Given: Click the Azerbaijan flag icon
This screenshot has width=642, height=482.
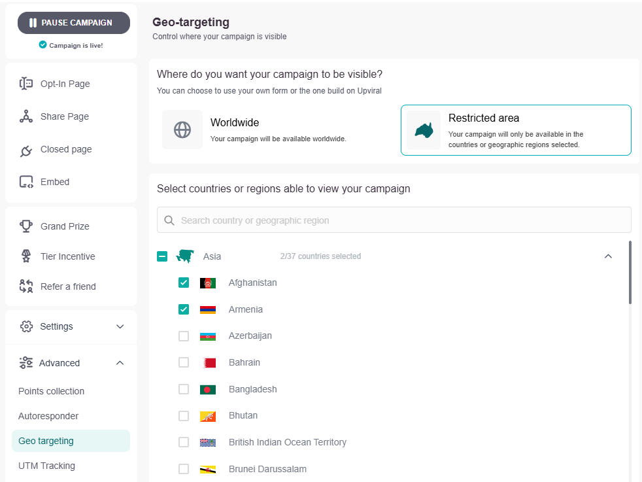Looking at the screenshot, I should pos(208,336).
